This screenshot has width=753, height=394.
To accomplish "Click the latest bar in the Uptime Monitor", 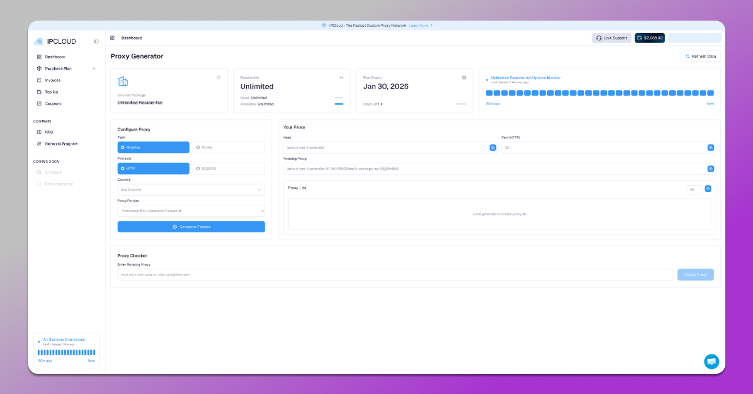I will coord(711,93).
